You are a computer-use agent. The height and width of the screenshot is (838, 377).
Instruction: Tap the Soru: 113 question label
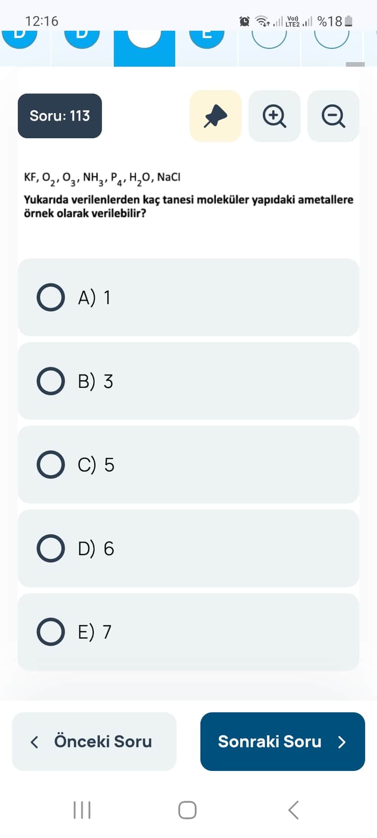tap(60, 116)
